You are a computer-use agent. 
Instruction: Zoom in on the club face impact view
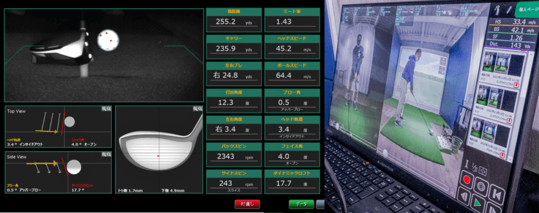(195, 109)
